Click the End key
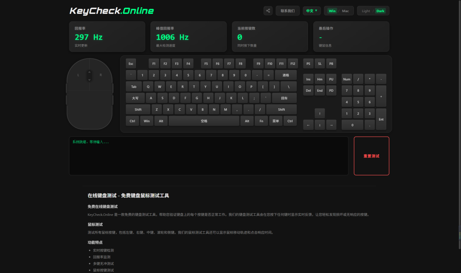The height and width of the screenshot is (273, 461). coord(320,90)
